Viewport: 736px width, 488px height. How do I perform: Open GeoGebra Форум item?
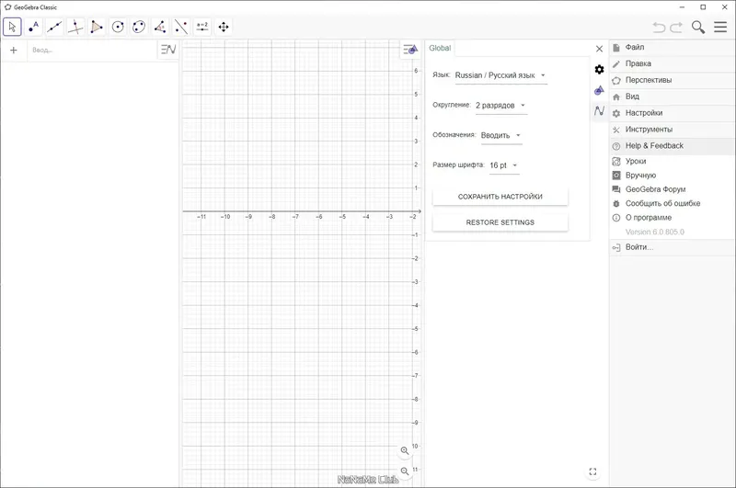(x=673, y=189)
